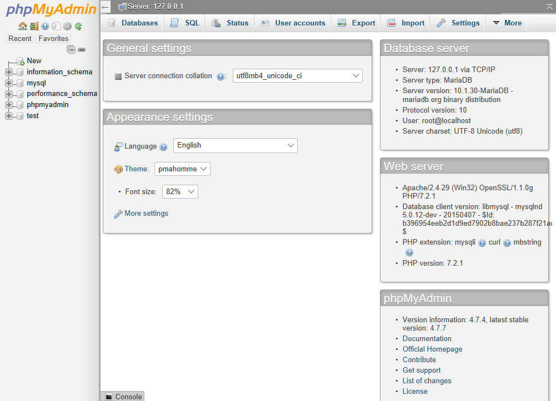Open navigation panel settings gear icon
556x401 pixels.
click(67, 26)
